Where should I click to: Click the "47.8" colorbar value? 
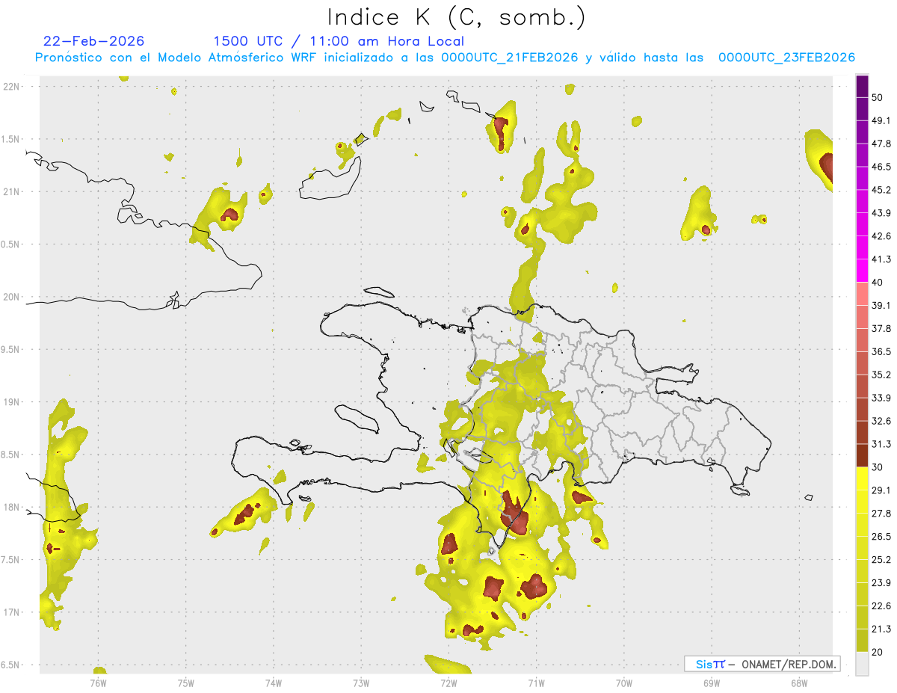[881, 144]
